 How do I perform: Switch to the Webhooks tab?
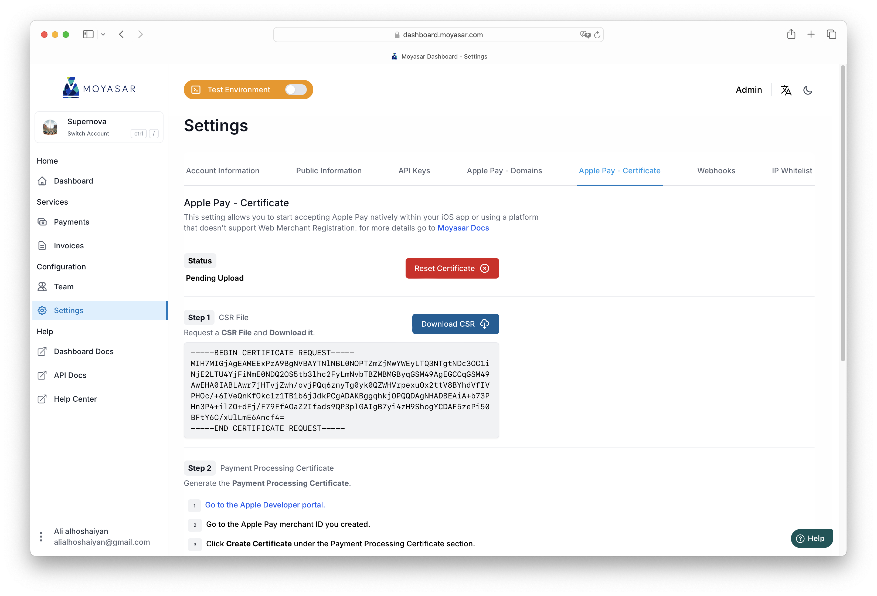716,171
